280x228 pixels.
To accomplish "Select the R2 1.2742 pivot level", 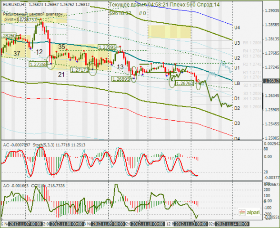I will [252, 64].
